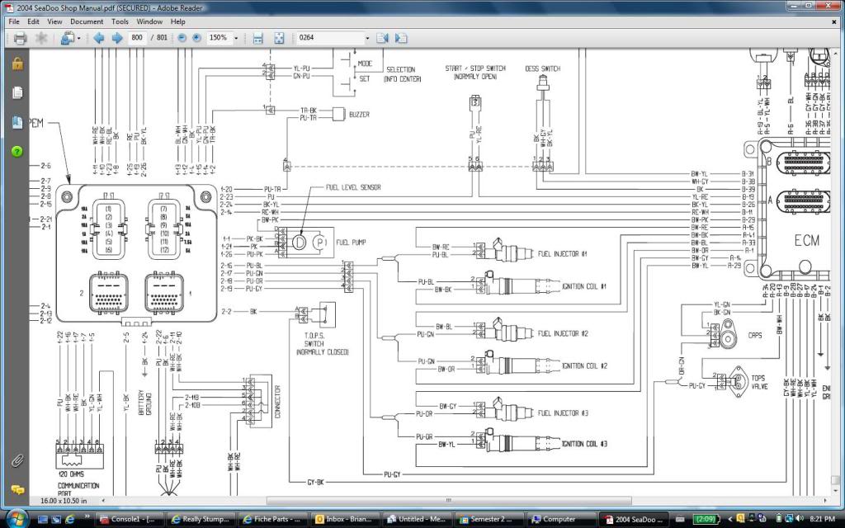845x528 pixels.
Task: Go to previous page with blue left arrow
Action: [99, 38]
